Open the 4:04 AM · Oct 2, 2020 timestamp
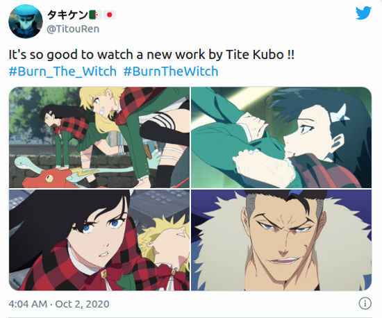The height and width of the screenshot is (318, 382). point(59,304)
